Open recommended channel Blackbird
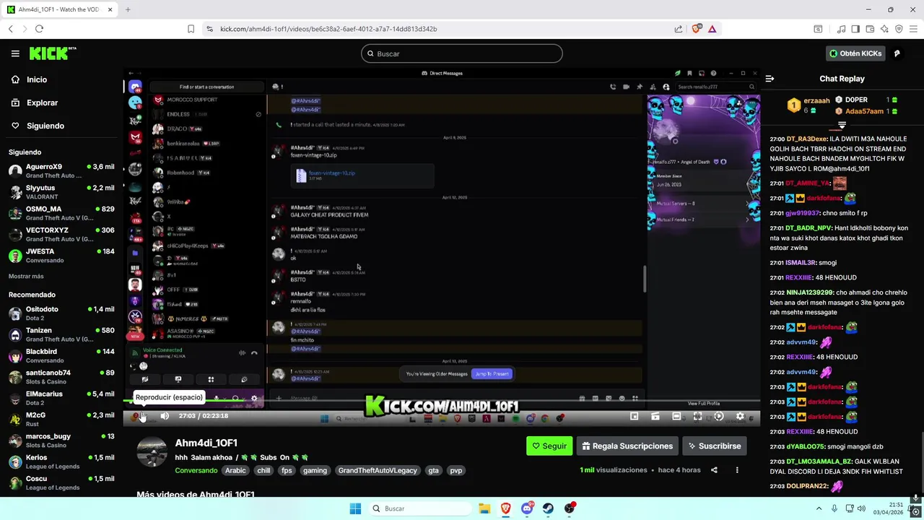924x520 pixels. point(61,355)
